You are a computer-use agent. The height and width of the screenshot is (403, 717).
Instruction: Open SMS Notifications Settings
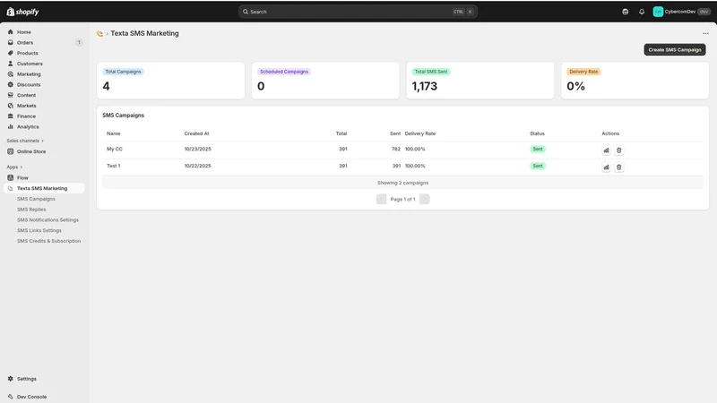(48, 219)
